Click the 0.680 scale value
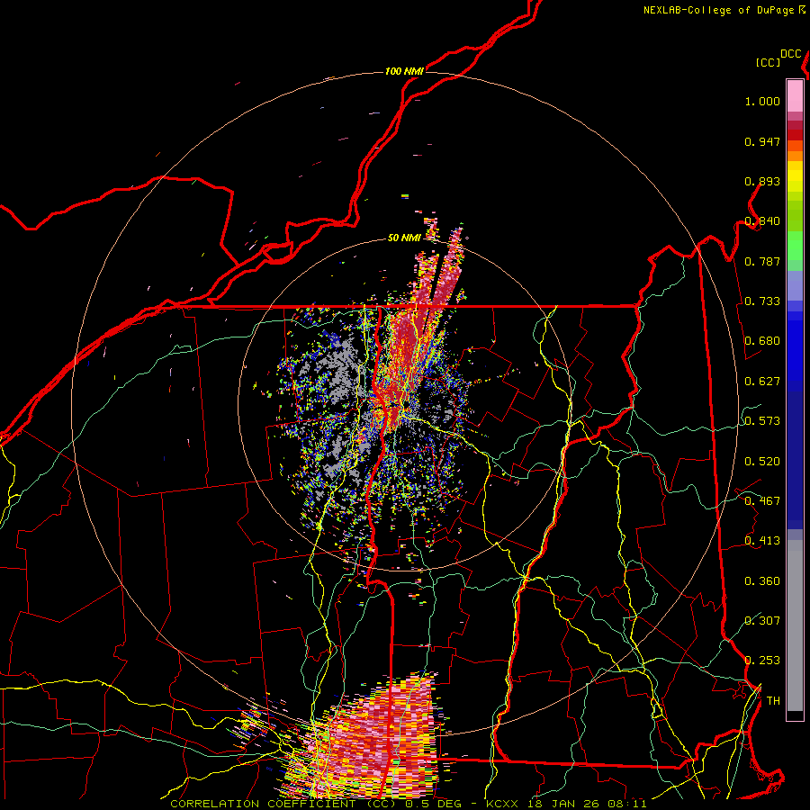Screen dimensions: 810x810 pyautogui.click(x=762, y=341)
